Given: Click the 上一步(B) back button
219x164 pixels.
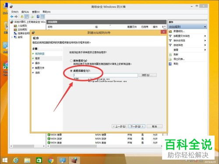Looking at the screenshot, I should pos(120,126).
